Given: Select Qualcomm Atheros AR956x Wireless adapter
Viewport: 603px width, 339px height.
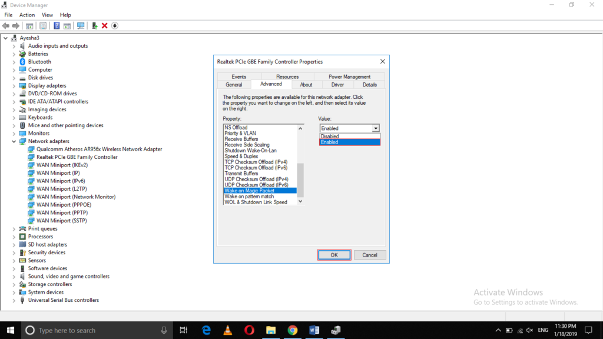Looking at the screenshot, I should (x=99, y=149).
